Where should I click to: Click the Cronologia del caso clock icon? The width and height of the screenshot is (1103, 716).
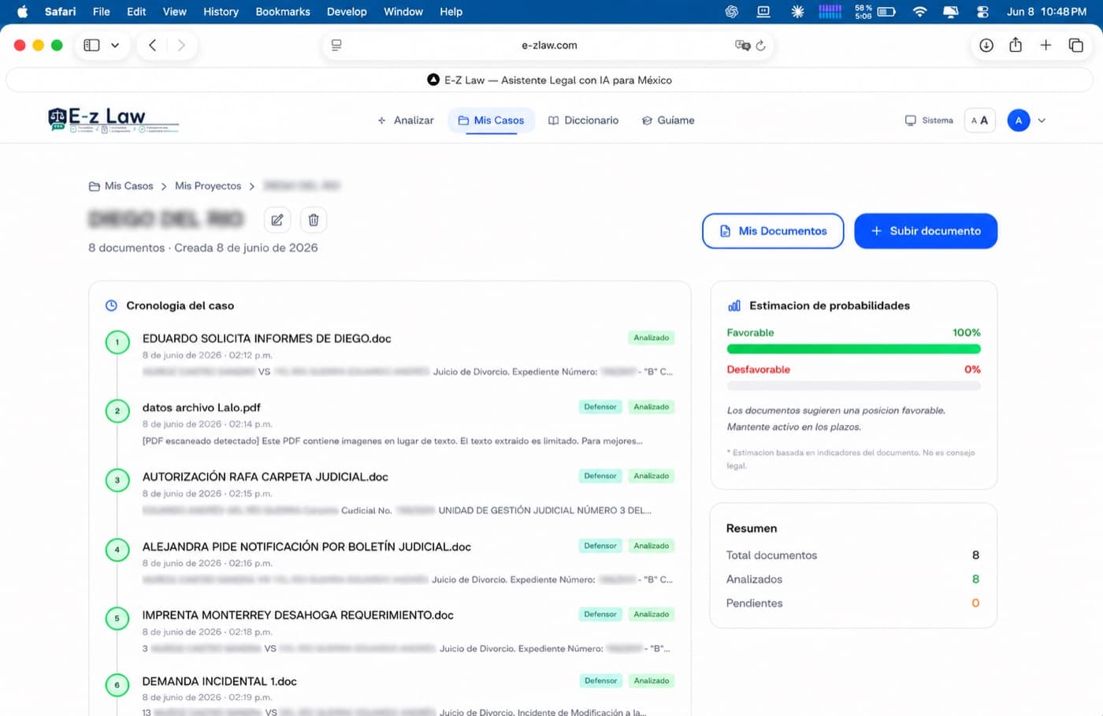pyautogui.click(x=111, y=305)
